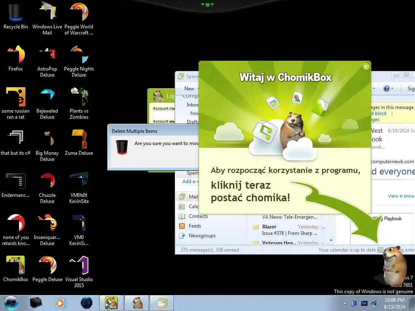Open the Windows Start menu orb
The image size is (415, 311).
click(x=11, y=303)
